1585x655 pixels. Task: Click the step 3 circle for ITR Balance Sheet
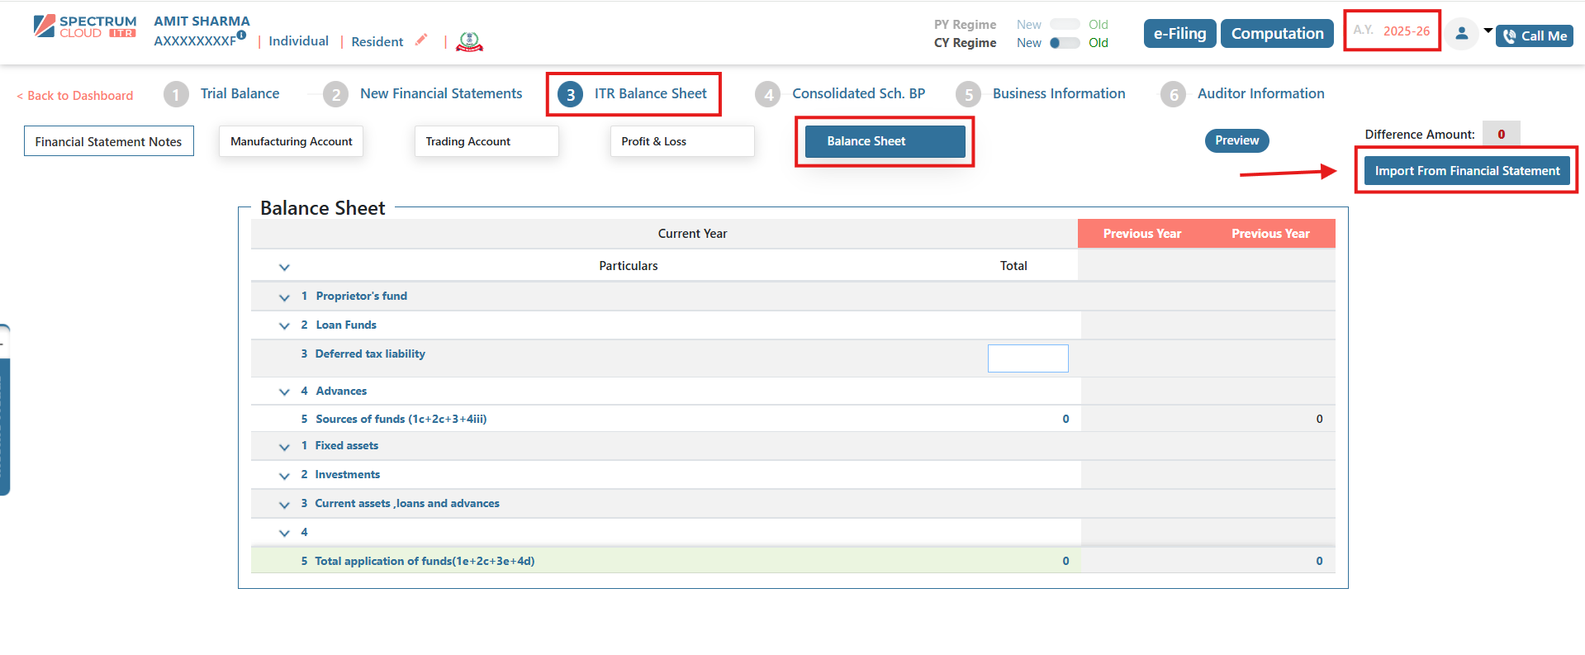(570, 94)
